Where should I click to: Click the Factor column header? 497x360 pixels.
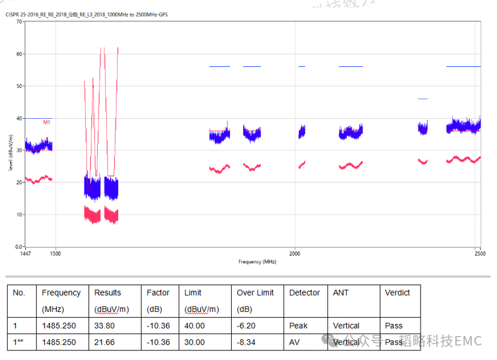tap(158, 292)
